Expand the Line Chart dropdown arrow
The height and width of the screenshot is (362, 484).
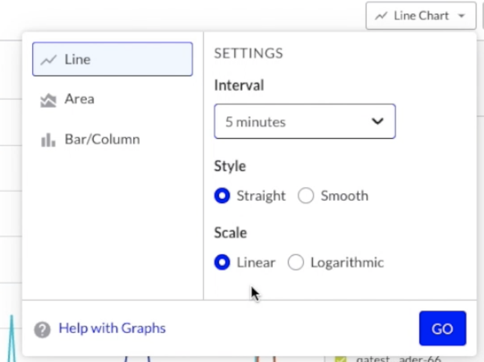pos(462,16)
